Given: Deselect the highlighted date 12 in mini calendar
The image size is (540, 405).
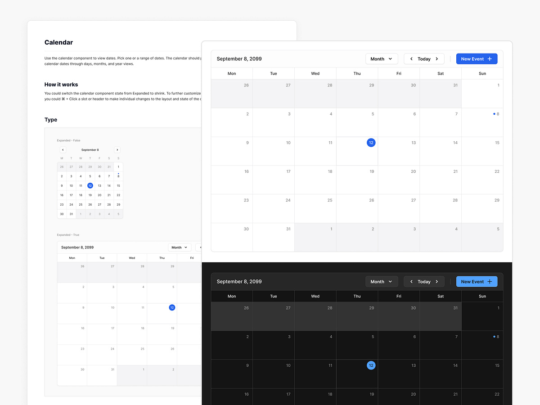Looking at the screenshot, I should tap(90, 185).
